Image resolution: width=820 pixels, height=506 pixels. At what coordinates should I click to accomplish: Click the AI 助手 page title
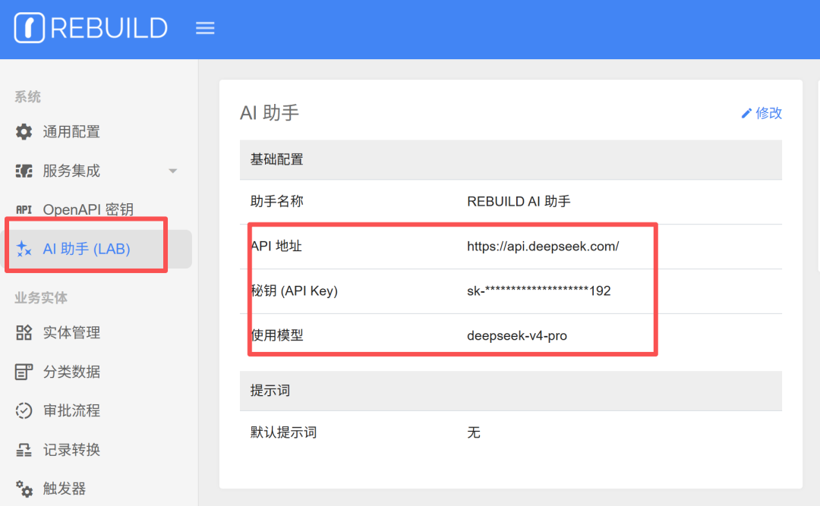[x=270, y=113]
